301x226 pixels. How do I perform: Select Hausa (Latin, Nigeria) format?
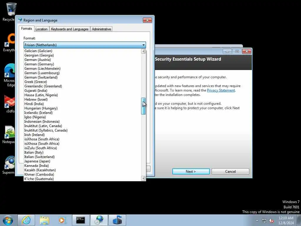coord(82,95)
